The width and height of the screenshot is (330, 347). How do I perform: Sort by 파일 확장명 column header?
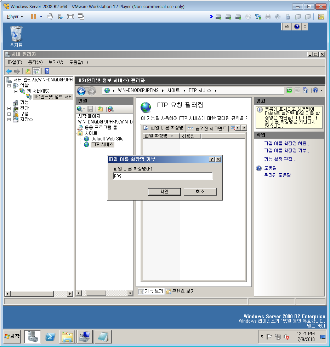click(x=161, y=136)
